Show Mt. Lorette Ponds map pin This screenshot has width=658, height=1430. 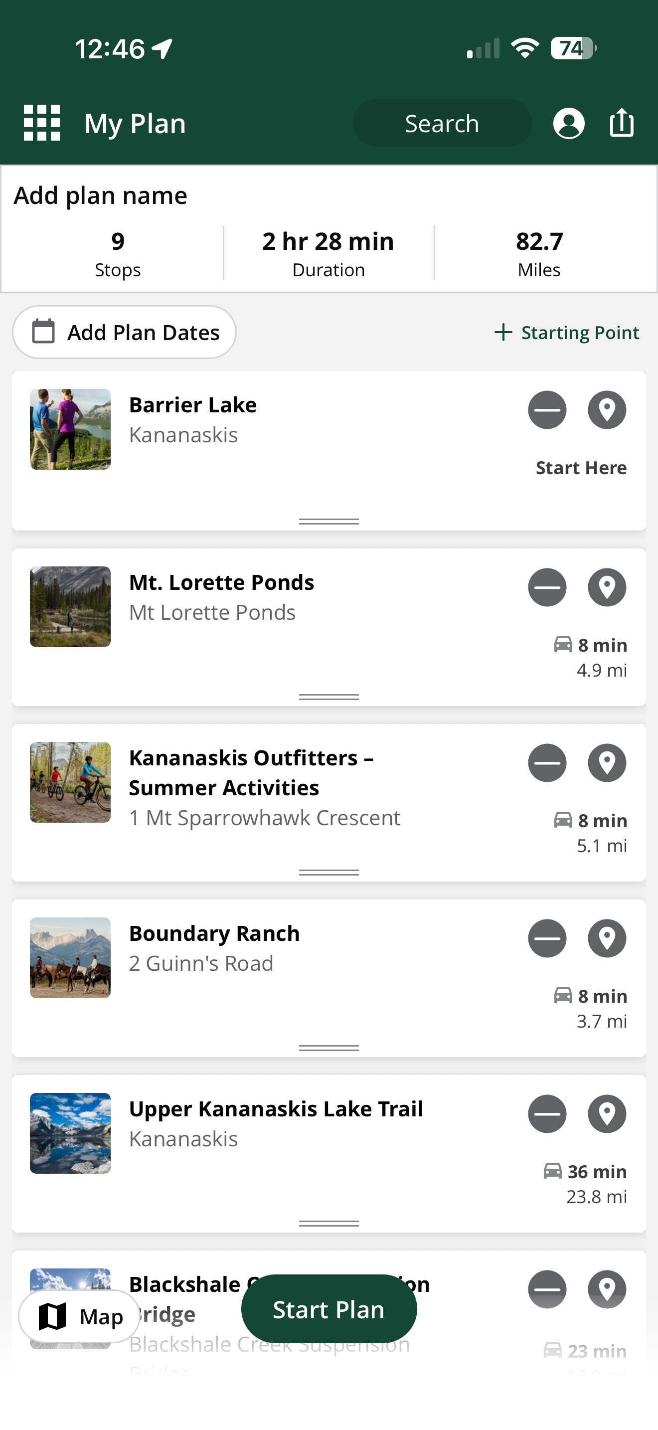[607, 587]
